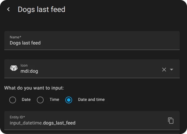Click the "Date and time" label text
187x134 pixels.
coord(91,100)
